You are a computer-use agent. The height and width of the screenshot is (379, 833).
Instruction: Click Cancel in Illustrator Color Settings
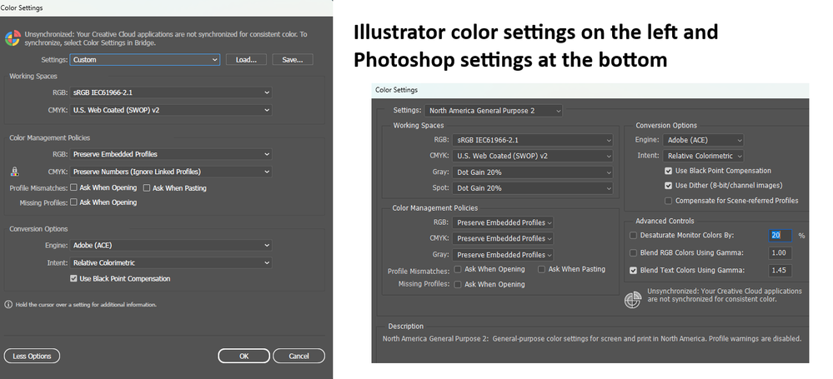pyautogui.click(x=299, y=356)
